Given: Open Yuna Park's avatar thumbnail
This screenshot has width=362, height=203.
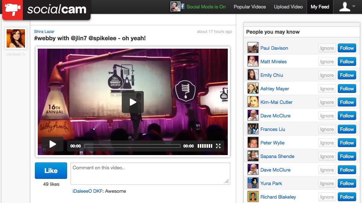Looking at the screenshot, I should point(253,183).
